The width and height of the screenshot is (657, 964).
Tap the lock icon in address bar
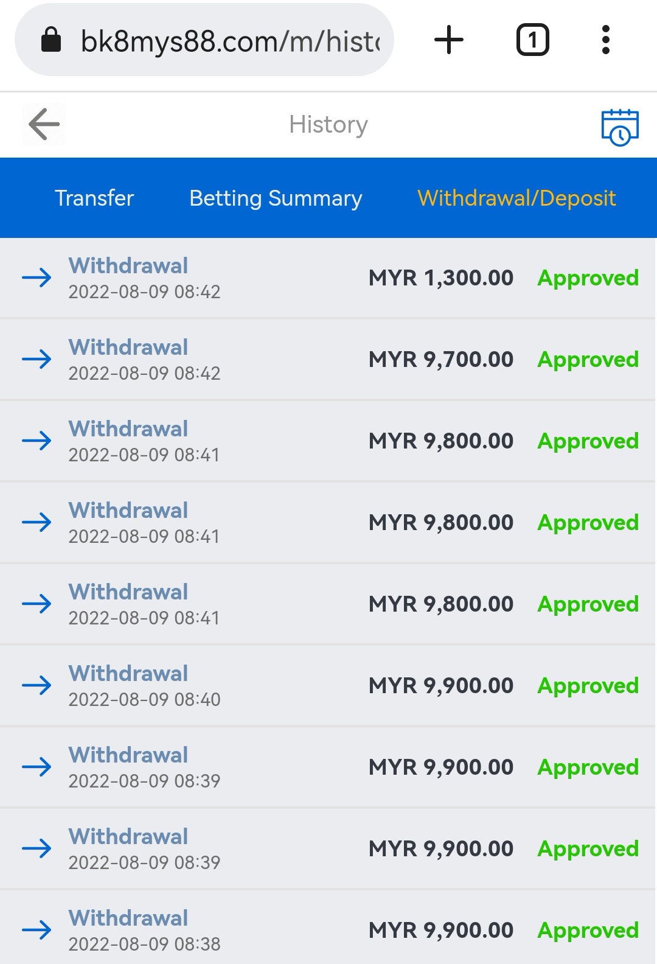coord(51,40)
